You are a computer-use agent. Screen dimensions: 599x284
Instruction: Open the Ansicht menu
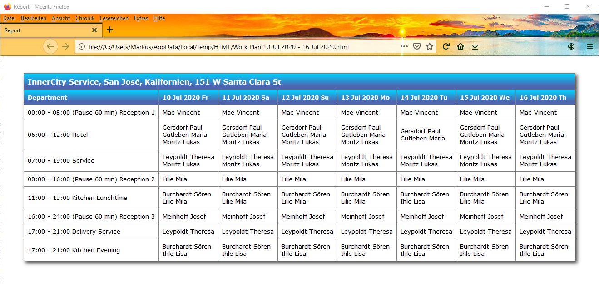61,18
